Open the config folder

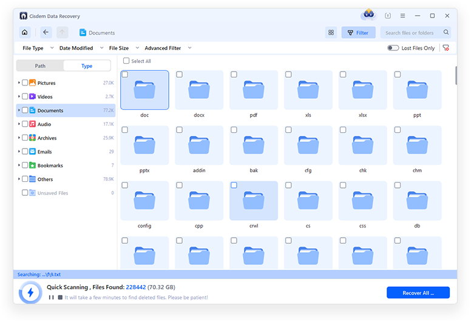[144, 201]
